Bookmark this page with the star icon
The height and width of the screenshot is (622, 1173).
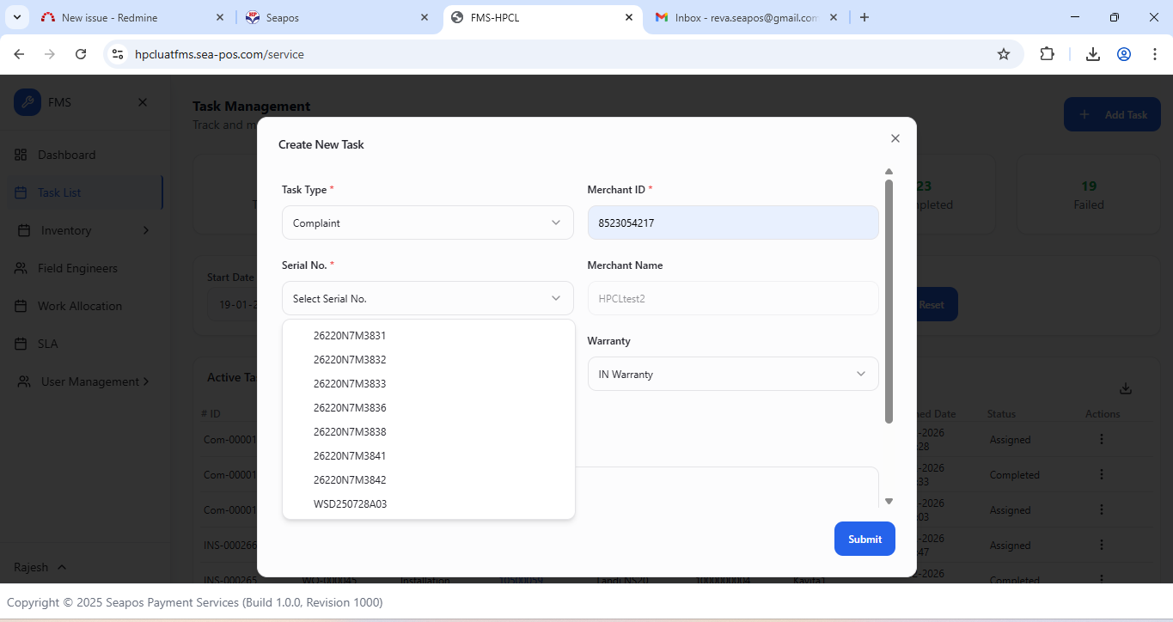coord(1003,54)
